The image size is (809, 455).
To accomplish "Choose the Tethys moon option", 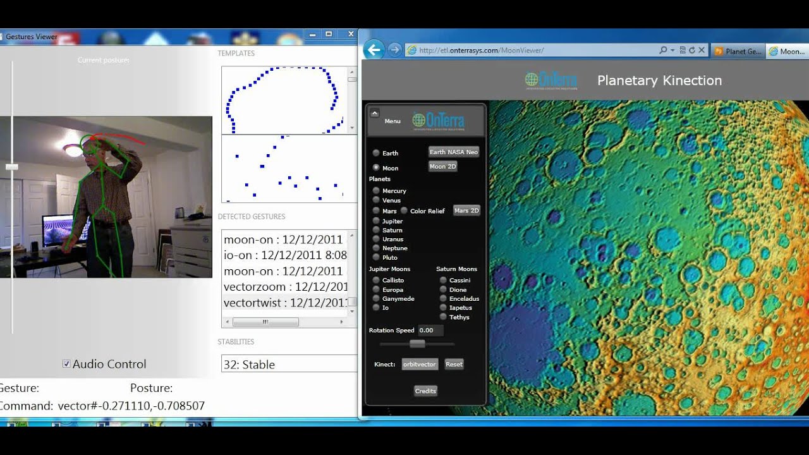I will pos(443,317).
